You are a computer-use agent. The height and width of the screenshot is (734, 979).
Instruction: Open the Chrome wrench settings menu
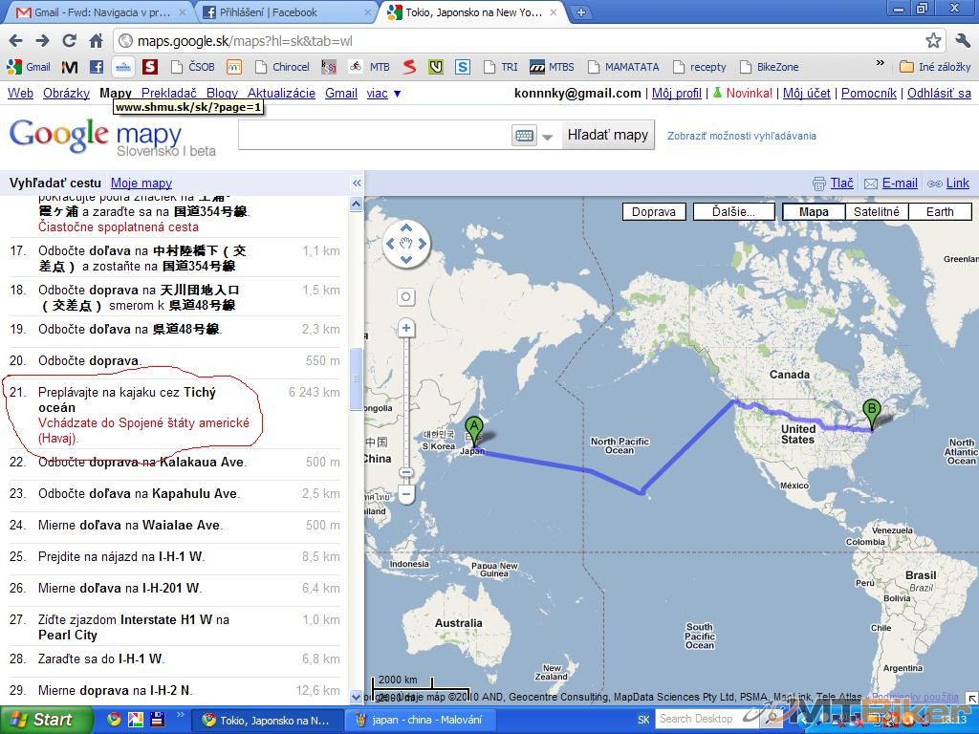962,41
